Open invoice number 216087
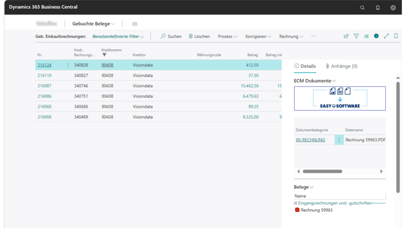Screen dimensions: 406x228 coord(44,86)
